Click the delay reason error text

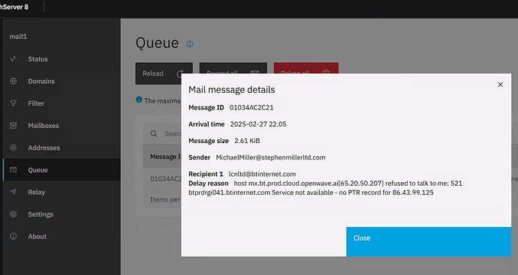click(325, 188)
